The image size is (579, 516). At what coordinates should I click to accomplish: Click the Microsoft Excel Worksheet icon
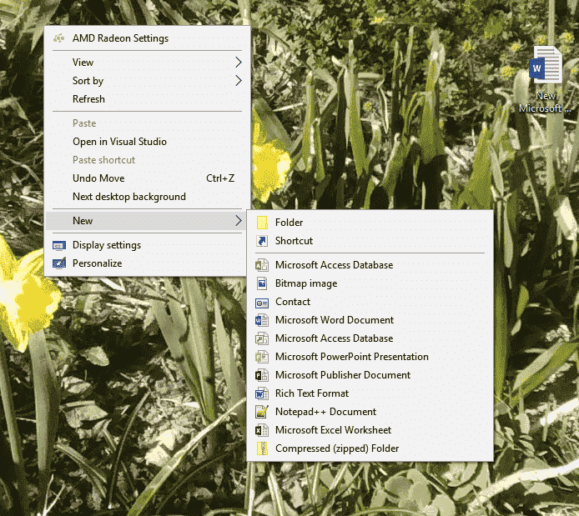[262, 430]
